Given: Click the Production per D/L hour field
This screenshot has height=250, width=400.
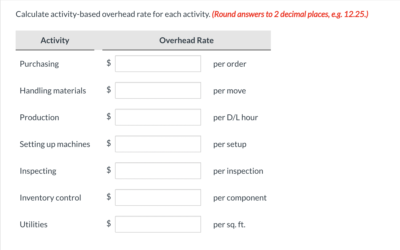Looking at the screenshot, I should (x=158, y=117).
